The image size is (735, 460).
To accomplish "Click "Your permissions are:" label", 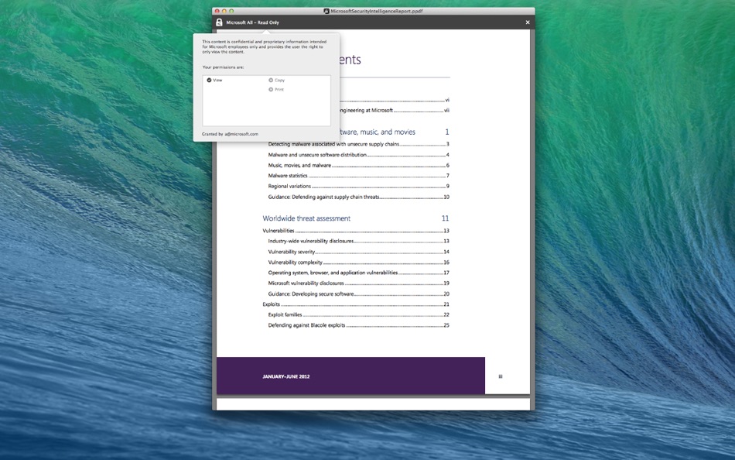I will [223, 67].
